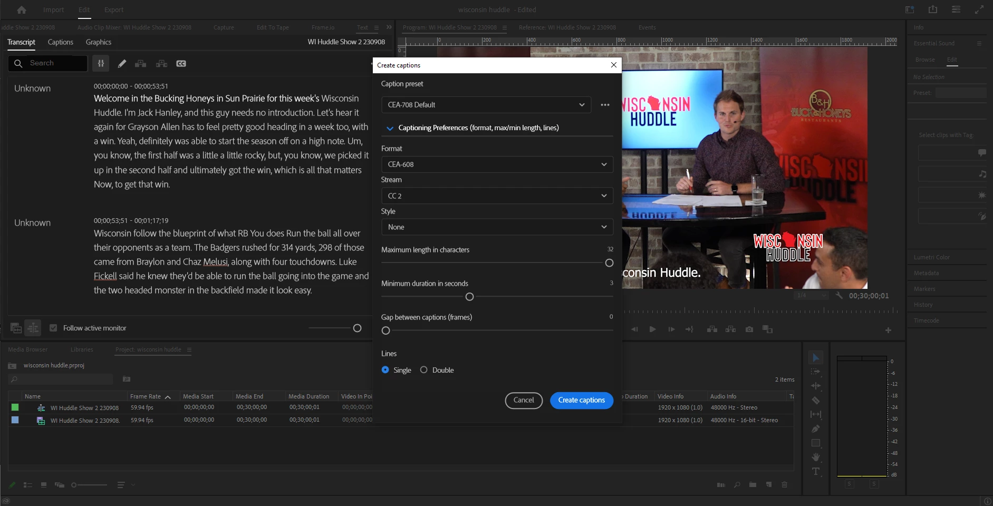Open the Lumetri Color panel
This screenshot has width=993, height=506.
click(932, 257)
